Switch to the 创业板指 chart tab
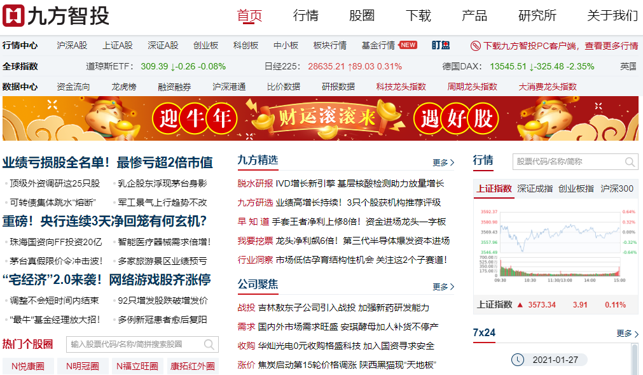This screenshot has height=375, width=643. 576,188
